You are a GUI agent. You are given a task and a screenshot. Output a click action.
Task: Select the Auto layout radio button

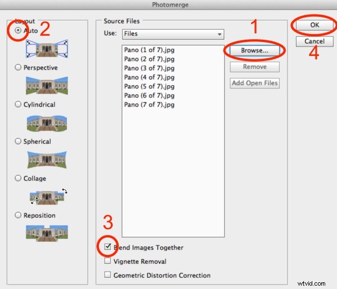click(18, 30)
